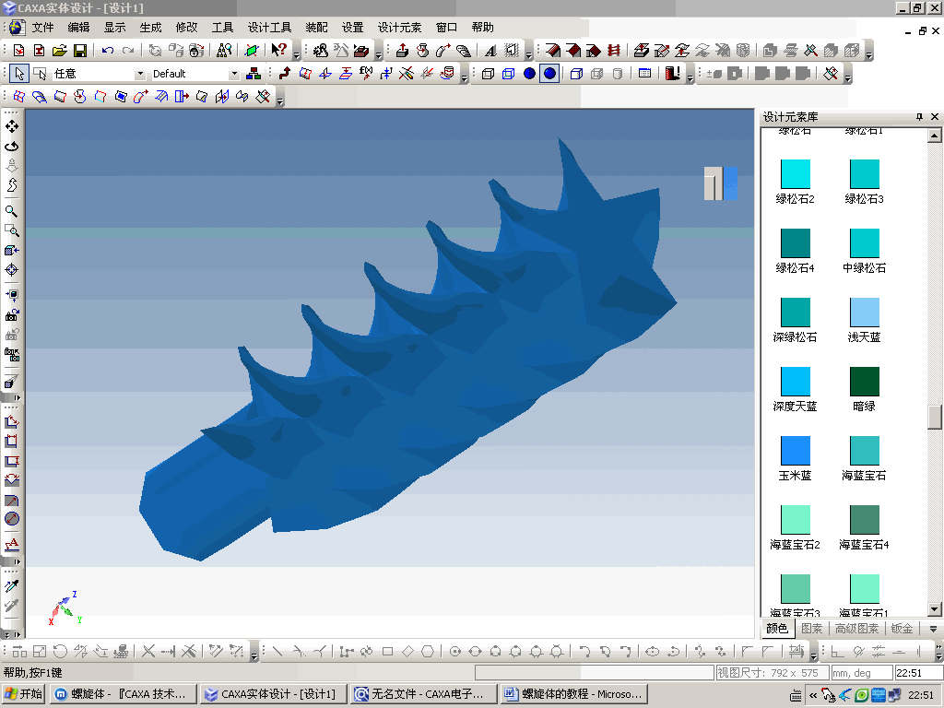Click the zoom window tool
This screenshot has width=944, height=708.
click(x=11, y=231)
